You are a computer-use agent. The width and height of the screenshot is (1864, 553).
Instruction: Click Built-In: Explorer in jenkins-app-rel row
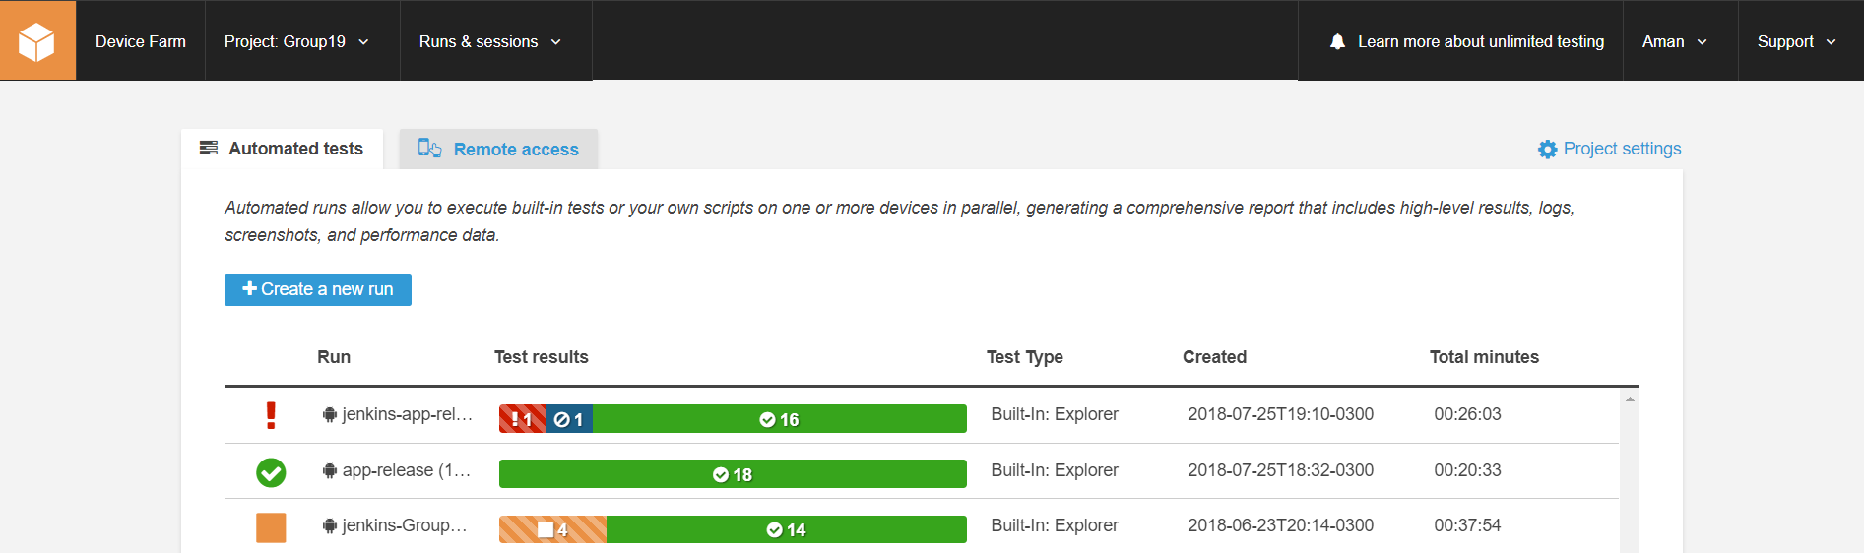coord(1055,414)
